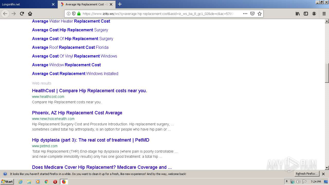Click the notification bar question-mark icon
Image resolution: width=329 pixels, height=185 pixels.
click(x=5, y=174)
